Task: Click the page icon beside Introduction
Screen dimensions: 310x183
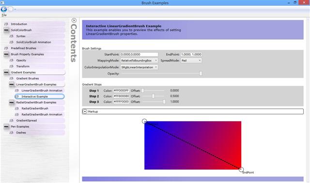Action: click(x=6, y=24)
